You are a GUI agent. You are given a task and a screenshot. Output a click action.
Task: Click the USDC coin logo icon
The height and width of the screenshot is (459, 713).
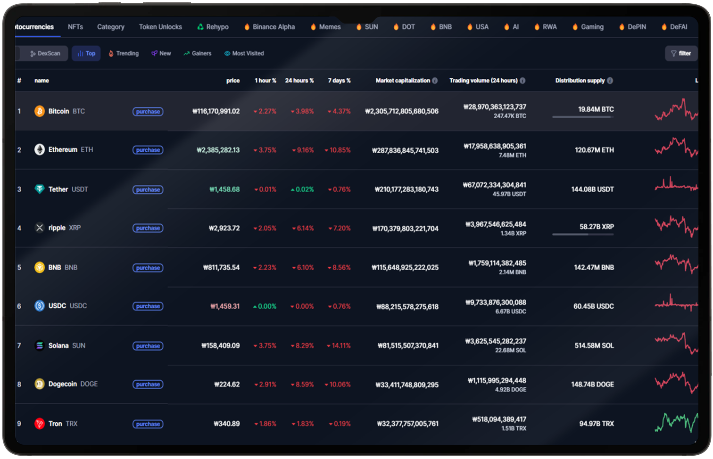[40, 306]
